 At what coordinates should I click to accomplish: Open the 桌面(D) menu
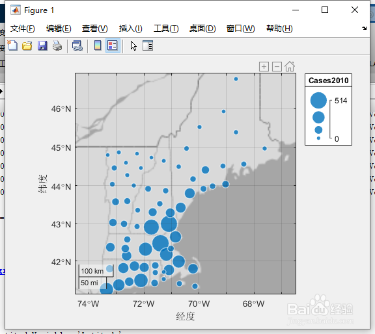click(x=202, y=29)
